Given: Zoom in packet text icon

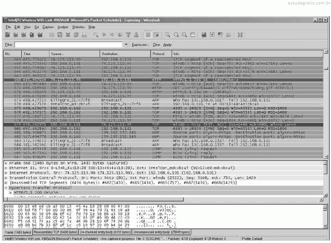Looking at the screenshot, I should coord(168,35).
